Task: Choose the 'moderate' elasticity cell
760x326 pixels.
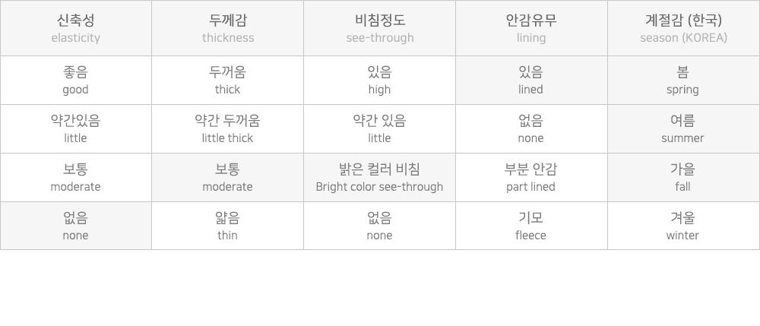Action: 75,177
